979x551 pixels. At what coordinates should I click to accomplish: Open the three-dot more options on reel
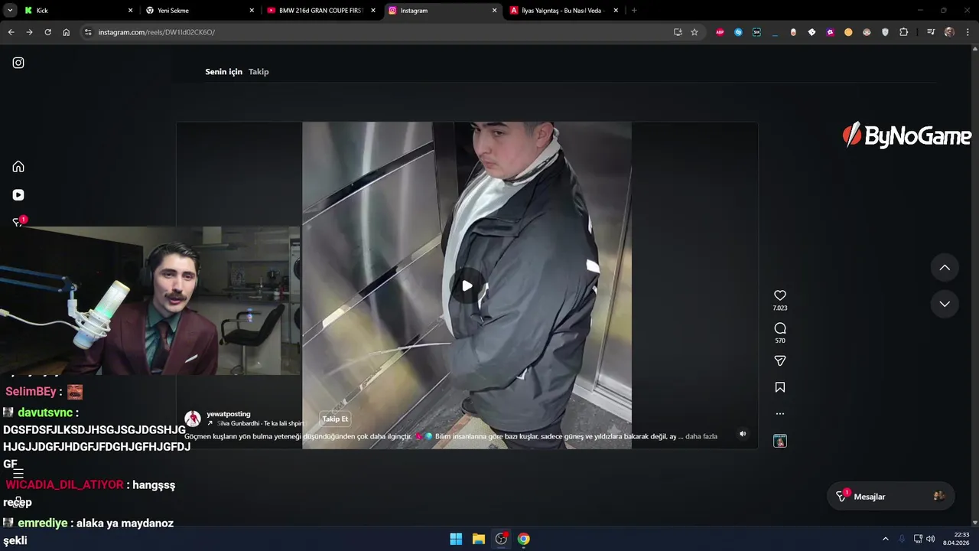(780, 414)
